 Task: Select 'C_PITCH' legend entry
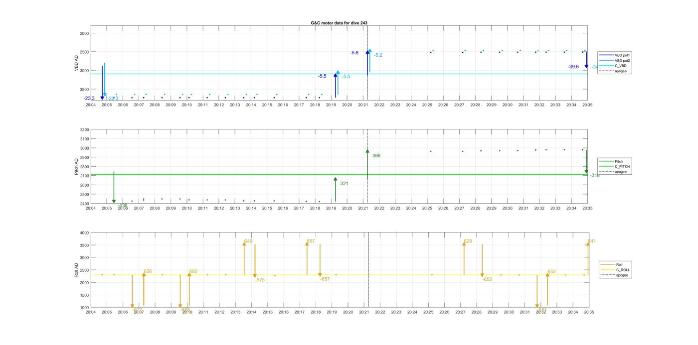pos(615,166)
